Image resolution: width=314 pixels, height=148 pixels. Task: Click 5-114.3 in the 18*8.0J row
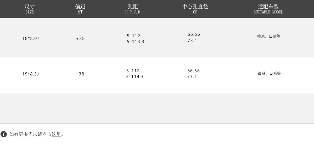pyautogui.click(x=136, y=42)
